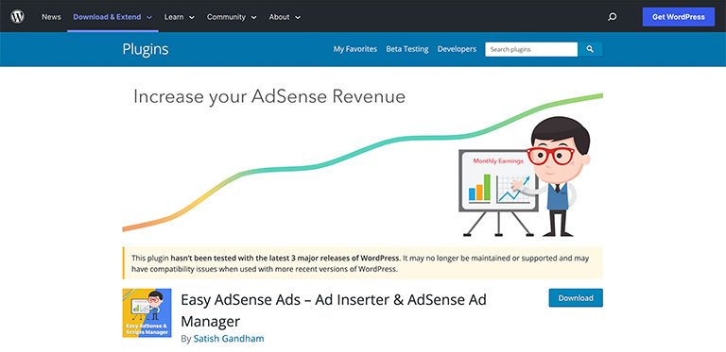Image resolution: width=726 pixels, height=352 pixels.
Task: Open the Learn menu item
Action: pos(174,17)
